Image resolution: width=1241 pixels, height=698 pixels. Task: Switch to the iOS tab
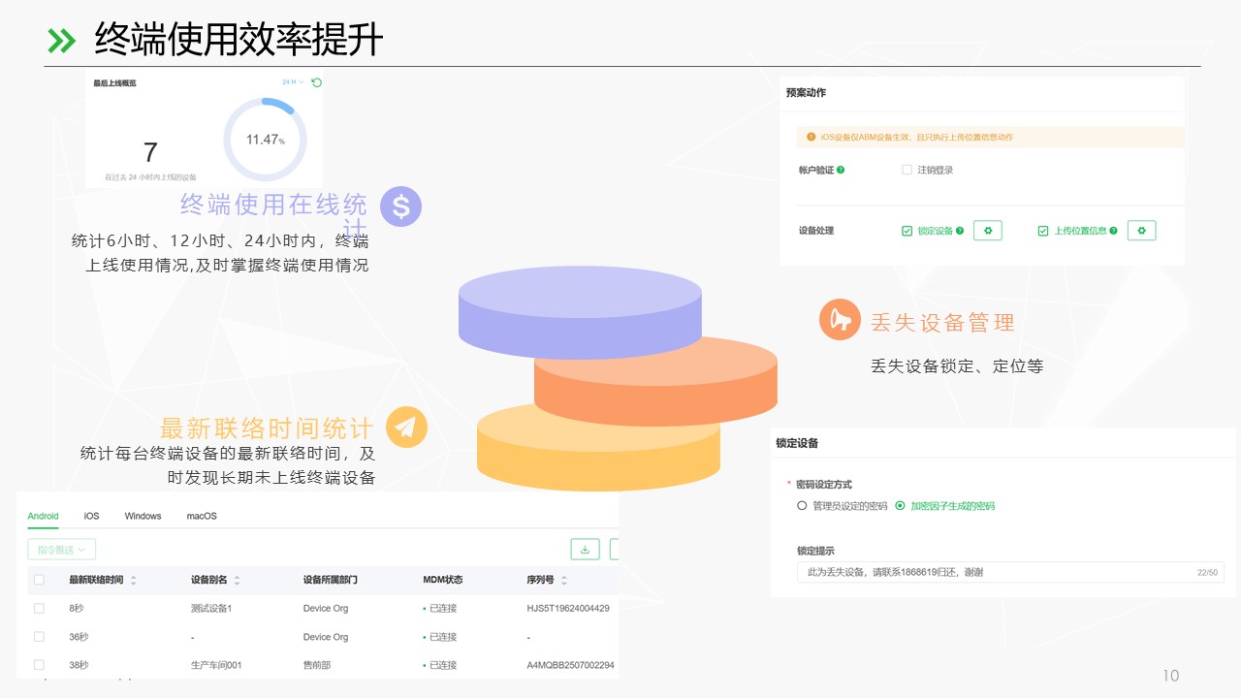pyautogui.click(x=91, y=516)
